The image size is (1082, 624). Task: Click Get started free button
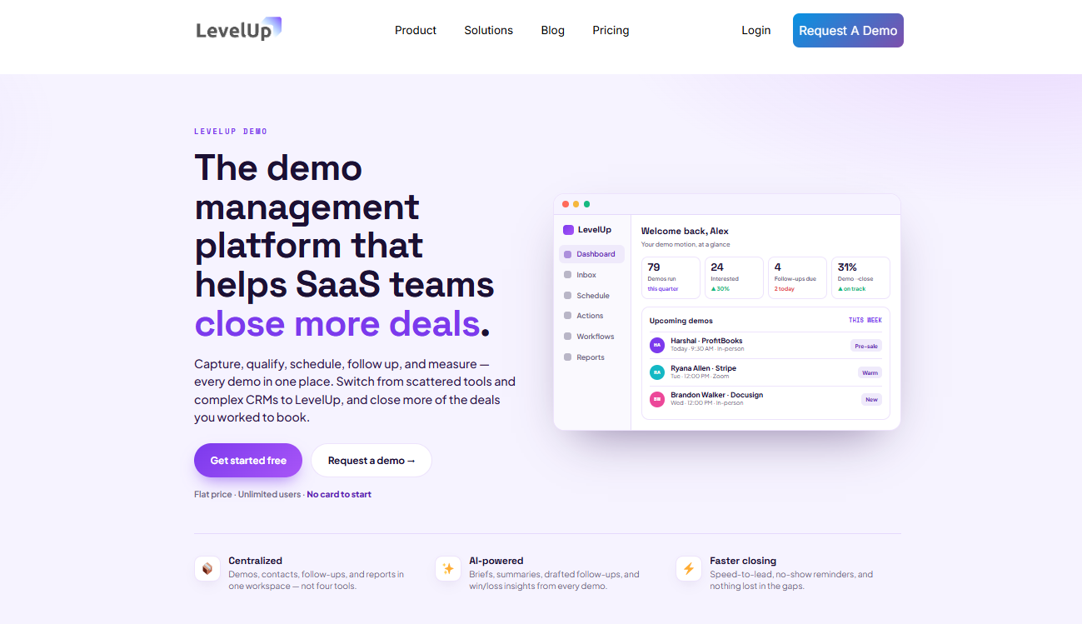[248, 460]
